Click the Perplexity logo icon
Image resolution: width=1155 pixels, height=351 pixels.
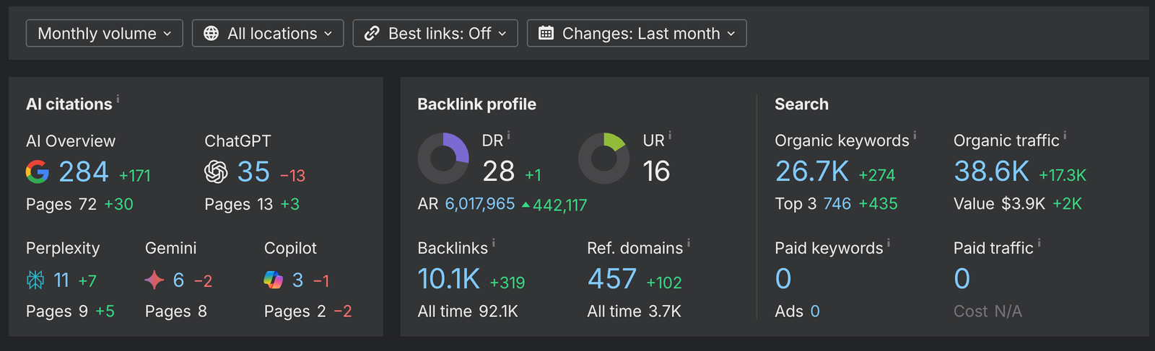(35, 280)
